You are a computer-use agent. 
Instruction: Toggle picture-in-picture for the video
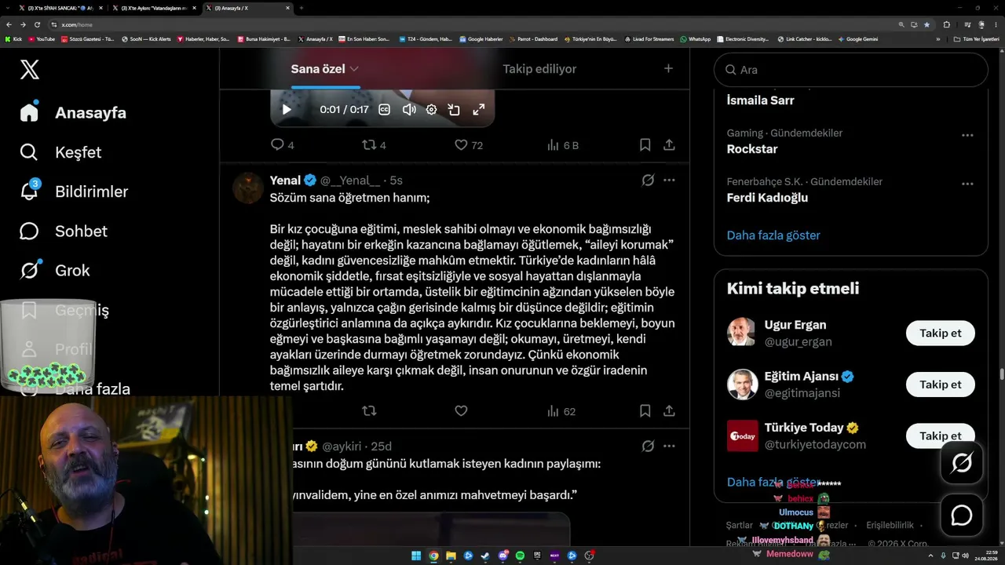(454, 110)
